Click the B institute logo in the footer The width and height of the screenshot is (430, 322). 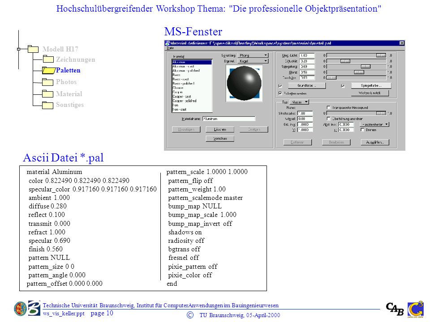[34, 308]
